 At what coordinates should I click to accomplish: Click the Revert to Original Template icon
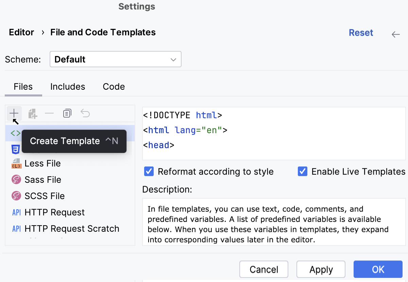85,113
